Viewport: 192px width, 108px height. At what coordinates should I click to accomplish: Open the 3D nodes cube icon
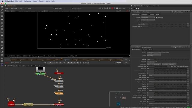[x=2, y=35]
